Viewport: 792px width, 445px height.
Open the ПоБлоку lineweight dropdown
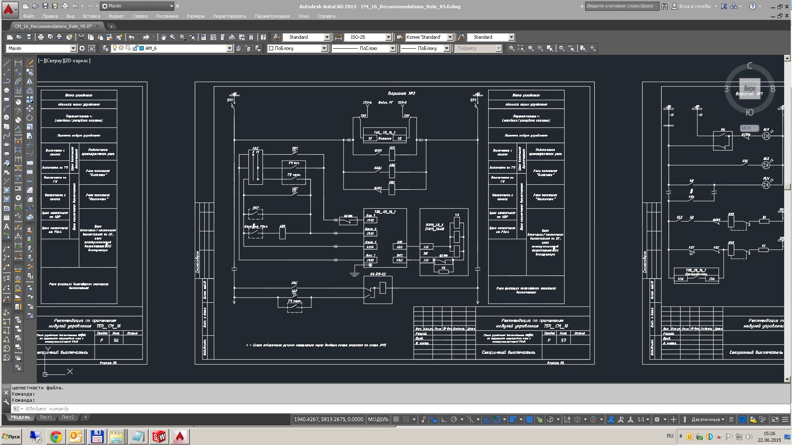point(425,48)
